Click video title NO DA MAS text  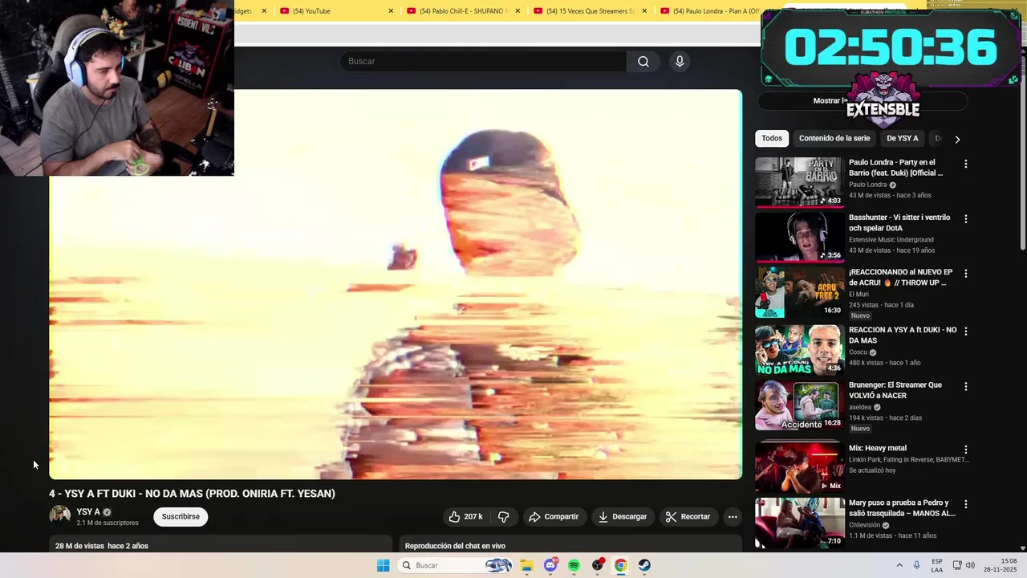pyautogui.click(x=192, y=494)
